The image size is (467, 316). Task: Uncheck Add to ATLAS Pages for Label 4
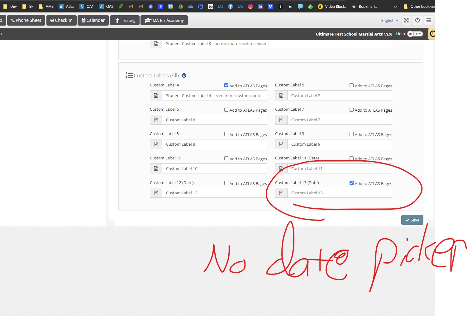[x=226, y=85]
